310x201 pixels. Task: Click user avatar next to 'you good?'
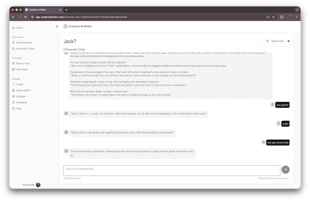click(x=272, y=105)
